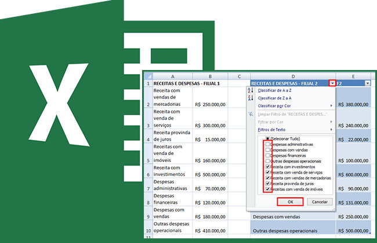Click the R$ 410.000,00 cell
This screenshot has height=243, width=377.
coord(210,227)
